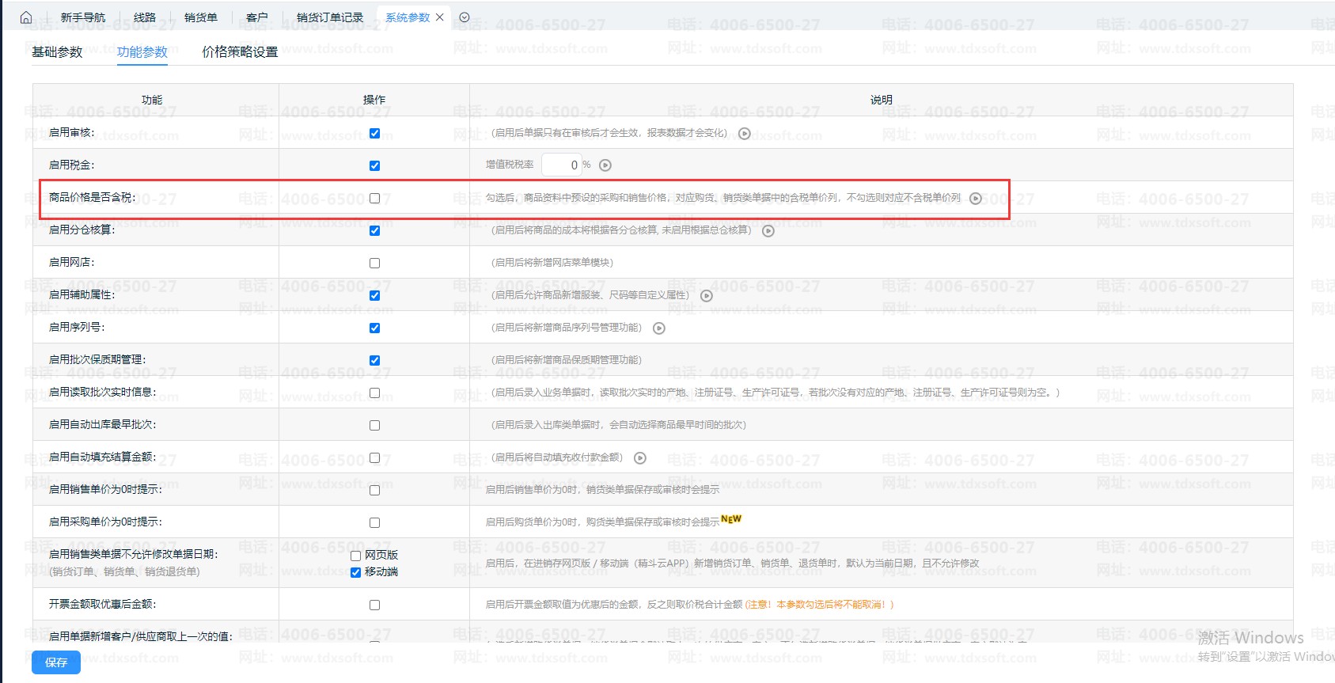Open the 价格策略设置 tab
Image resolution: width=1335 pixels, height=683 pixels.
click(240, 52)
